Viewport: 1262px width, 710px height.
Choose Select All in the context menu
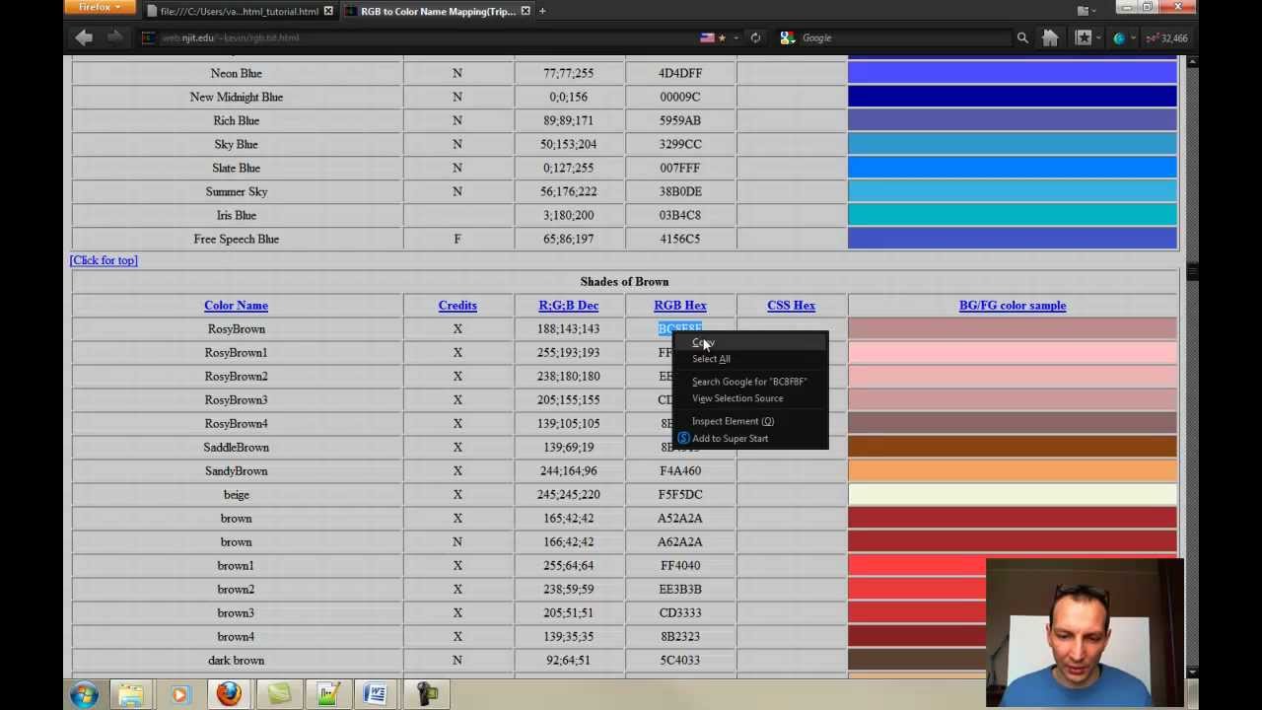711,359
